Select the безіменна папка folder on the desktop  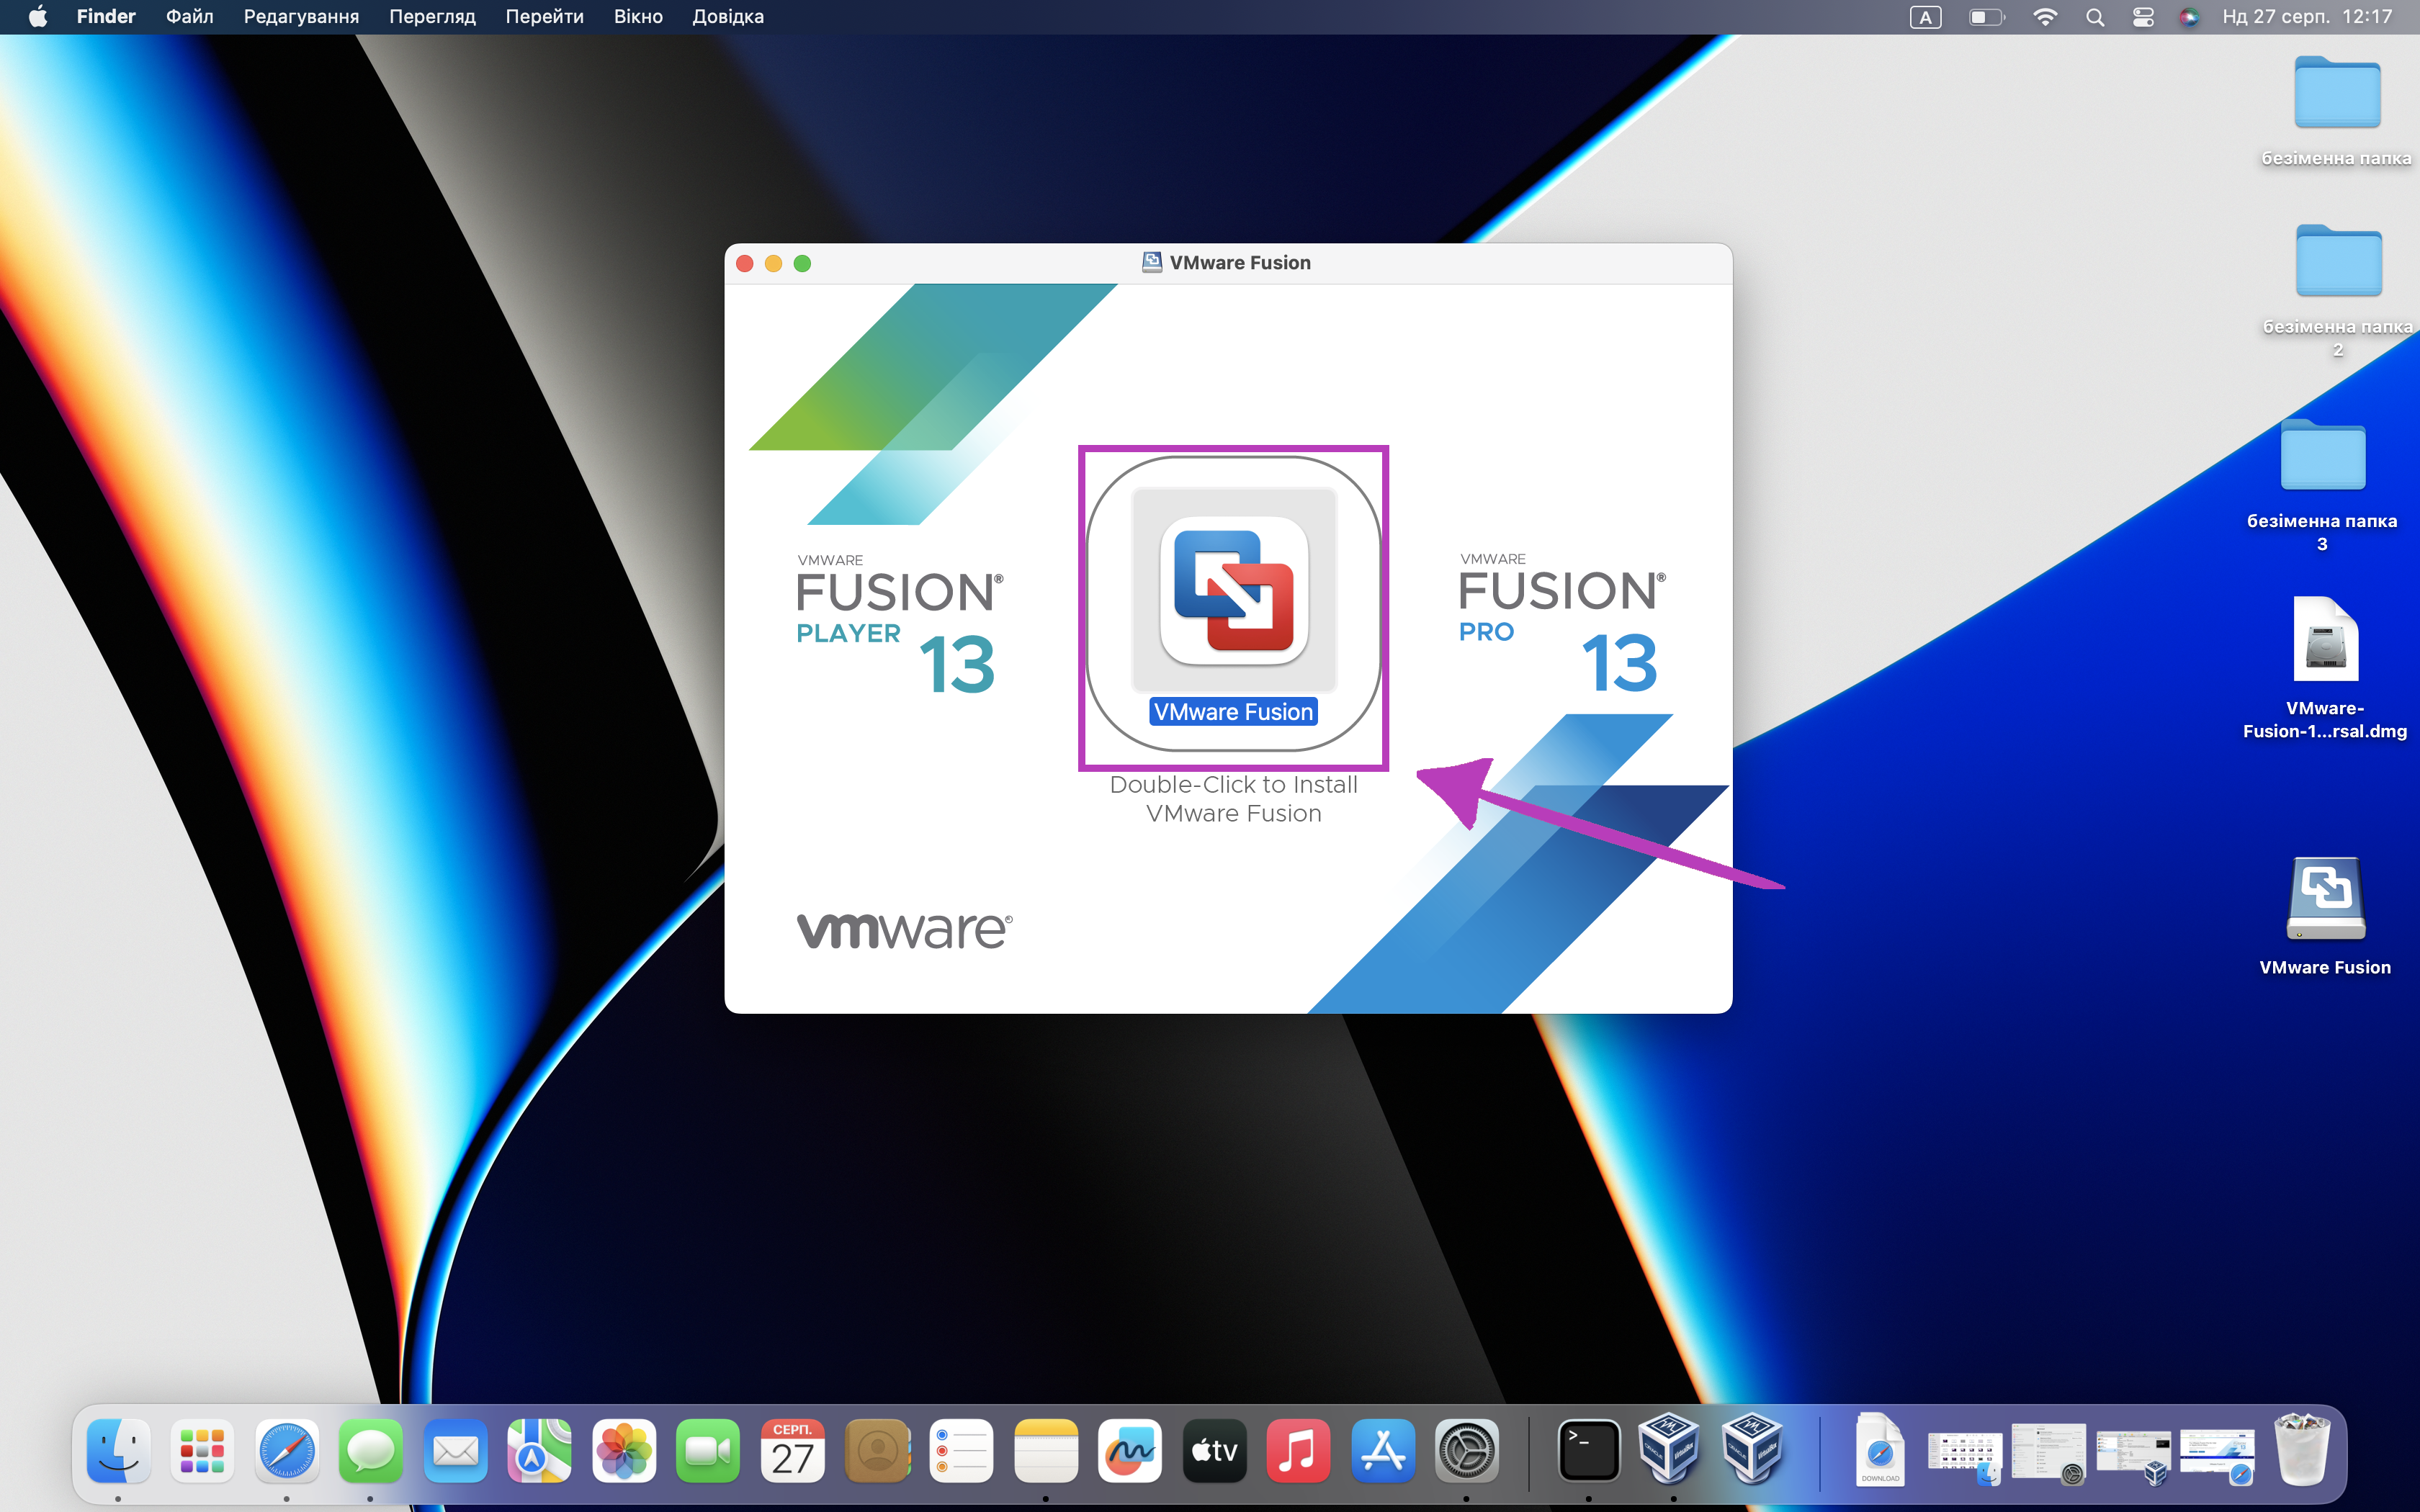coord(2337,111)
